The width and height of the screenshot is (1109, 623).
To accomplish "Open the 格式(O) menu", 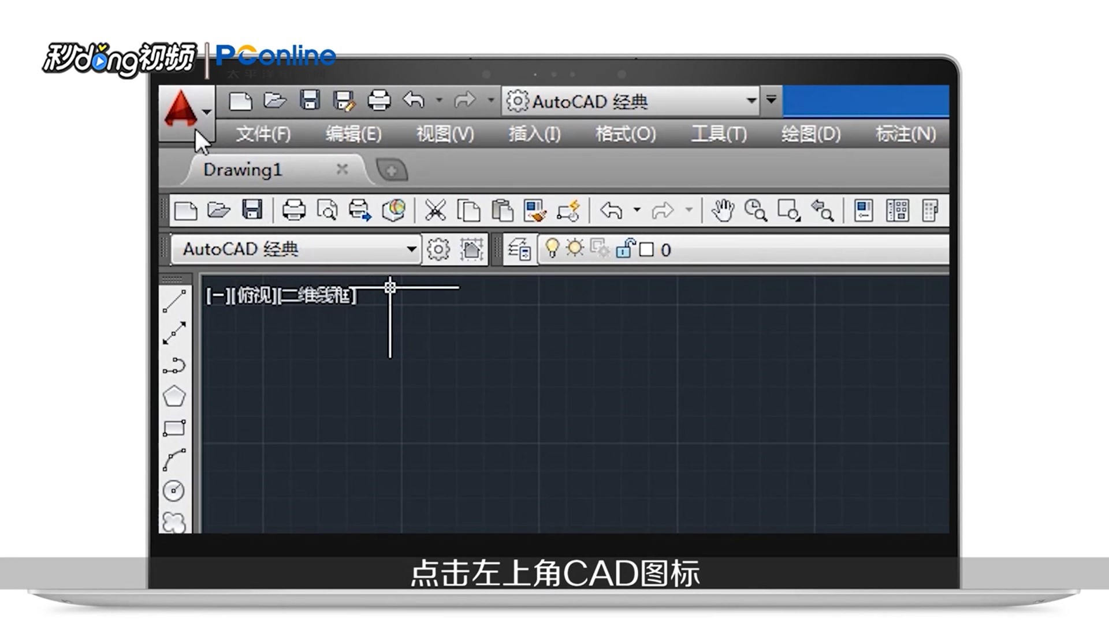I will [626, 134].
